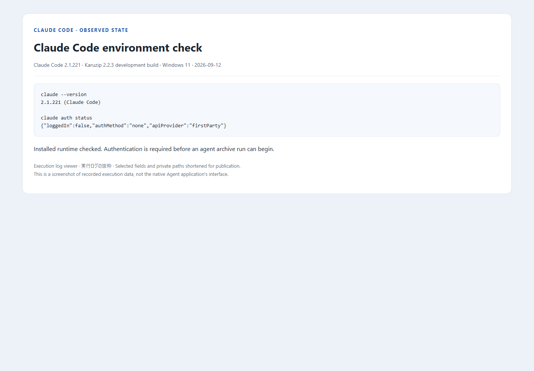
Task: Click the screenshot of recorded execution data note
Action: point(131,174)
